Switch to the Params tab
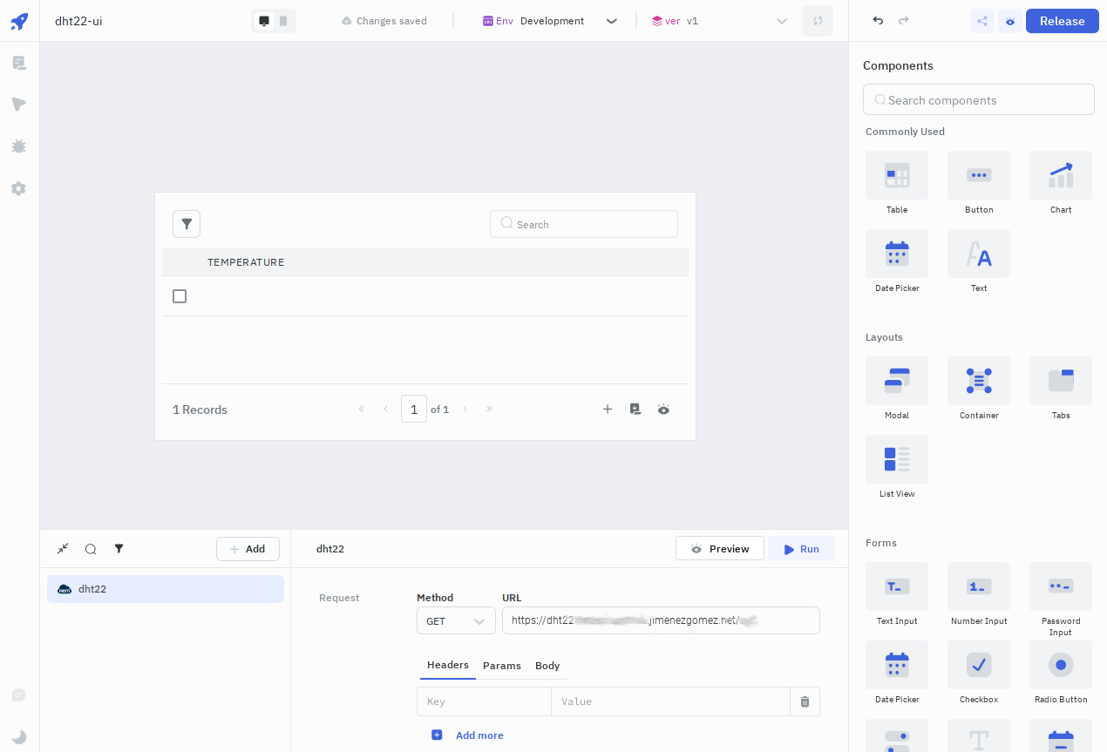 502,666
